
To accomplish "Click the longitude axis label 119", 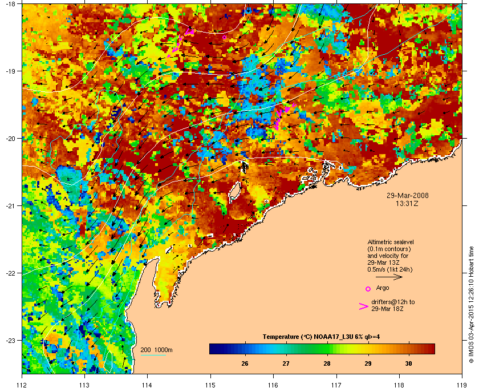I will point(462,385).
